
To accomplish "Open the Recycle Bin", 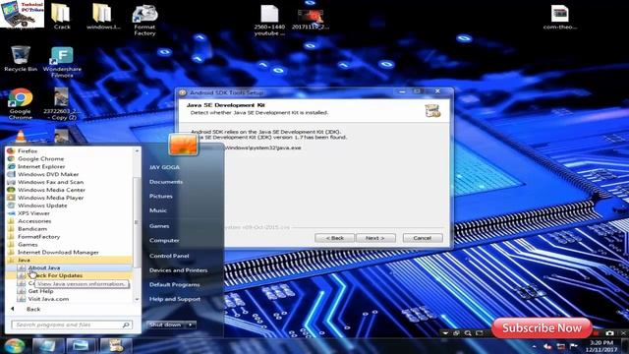I will tap(21, 59).
